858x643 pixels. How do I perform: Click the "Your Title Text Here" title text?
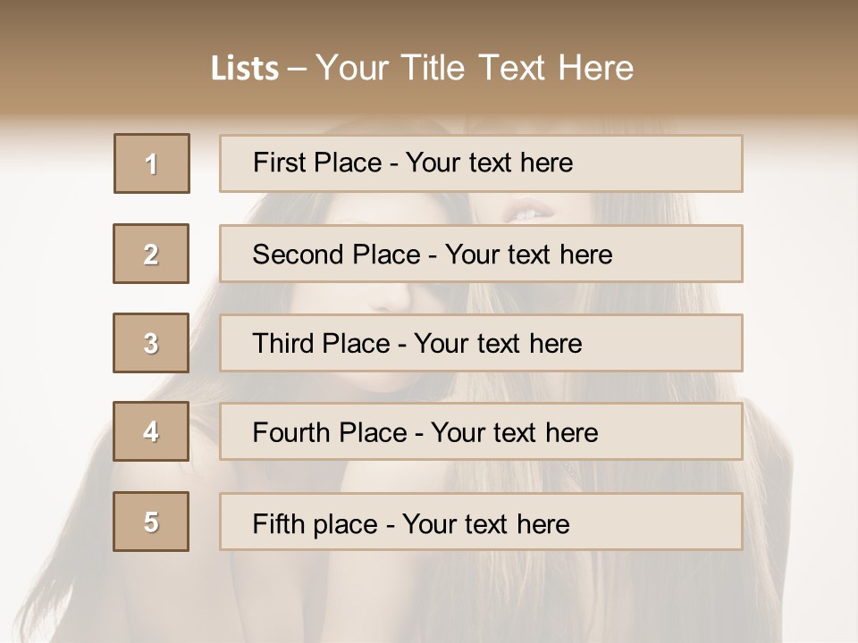pyautogui.click(x=475, y=68)
